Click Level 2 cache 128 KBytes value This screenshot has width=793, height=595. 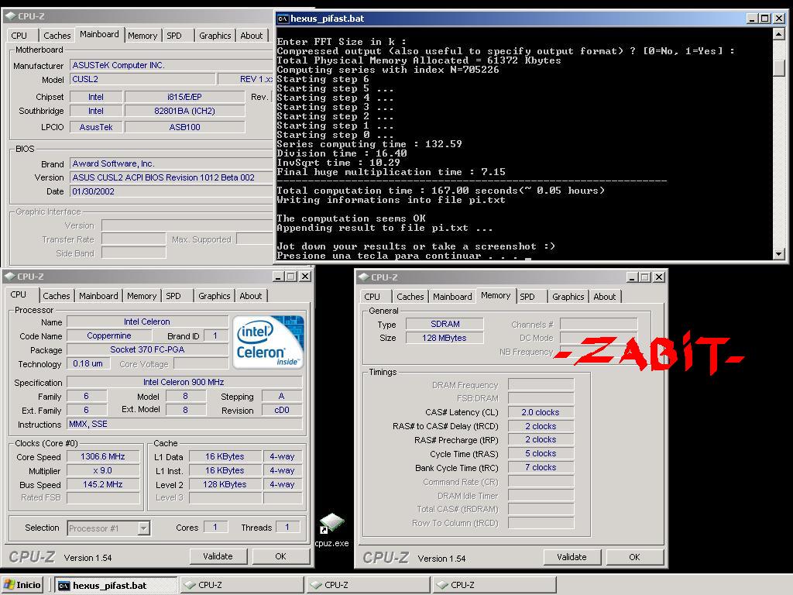225,484
